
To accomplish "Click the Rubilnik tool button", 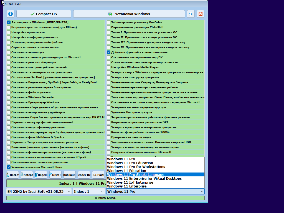I will 70,175.
